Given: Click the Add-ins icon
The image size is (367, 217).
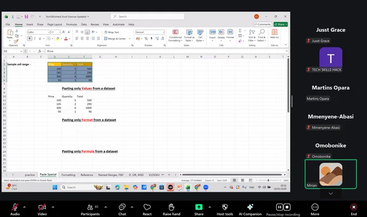Looking at the screenshot, I should 274,32.
